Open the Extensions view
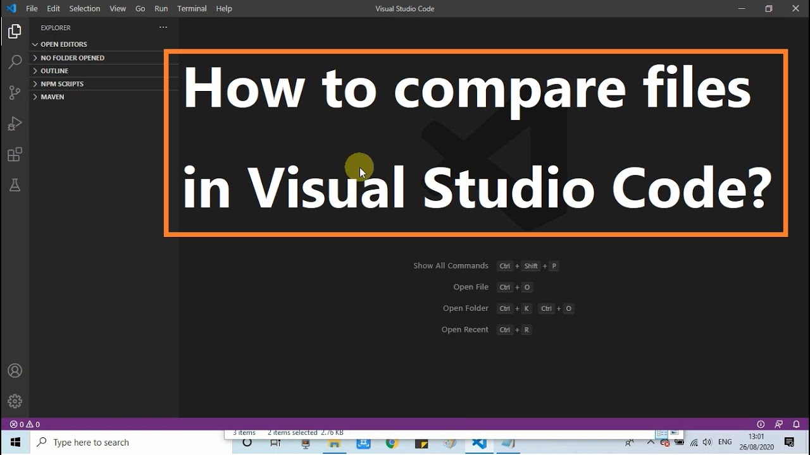The height and width of the screenshot is (455, 810). [x=15, y=155]
